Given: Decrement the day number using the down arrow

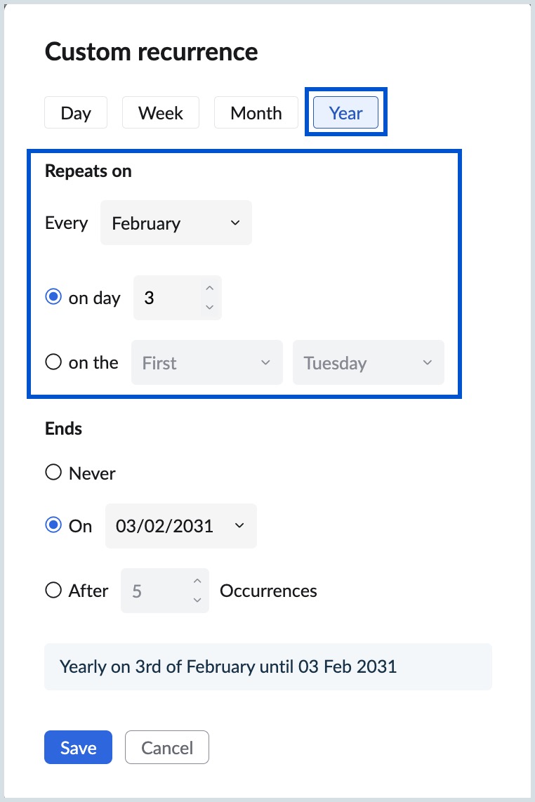Looking at the screenshot, I should click(x=209, y=308).
